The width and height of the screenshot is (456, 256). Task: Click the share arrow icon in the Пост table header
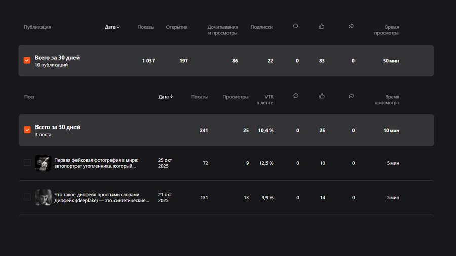(x=351, y=96)
